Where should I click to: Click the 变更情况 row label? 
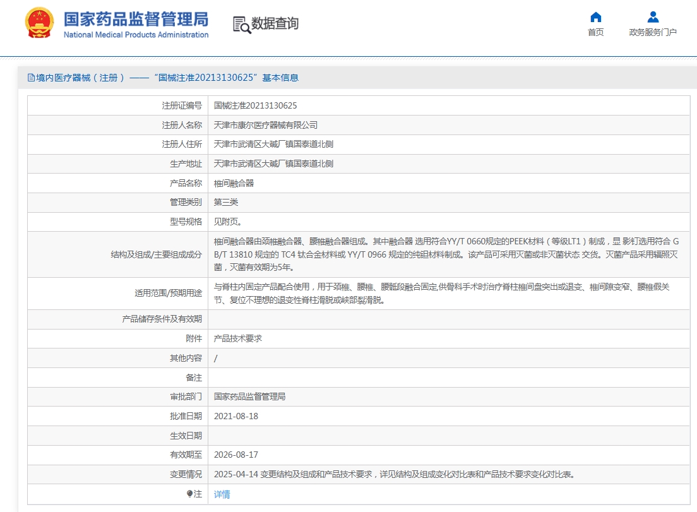pos(186,475)
